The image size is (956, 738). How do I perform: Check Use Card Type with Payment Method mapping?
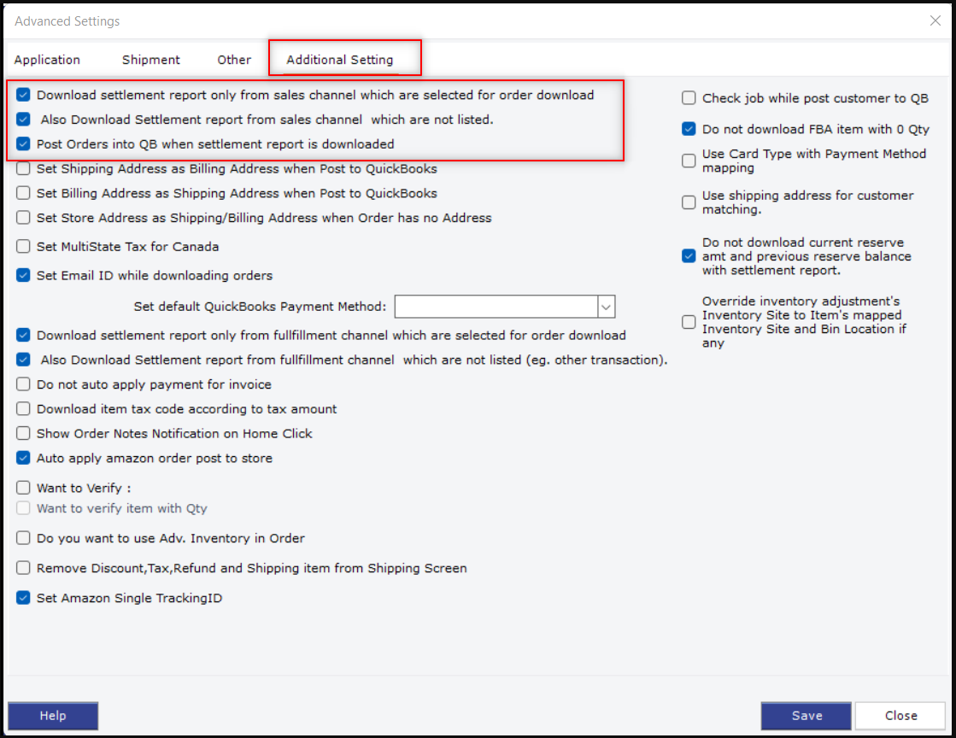click(x=689, y=161)
